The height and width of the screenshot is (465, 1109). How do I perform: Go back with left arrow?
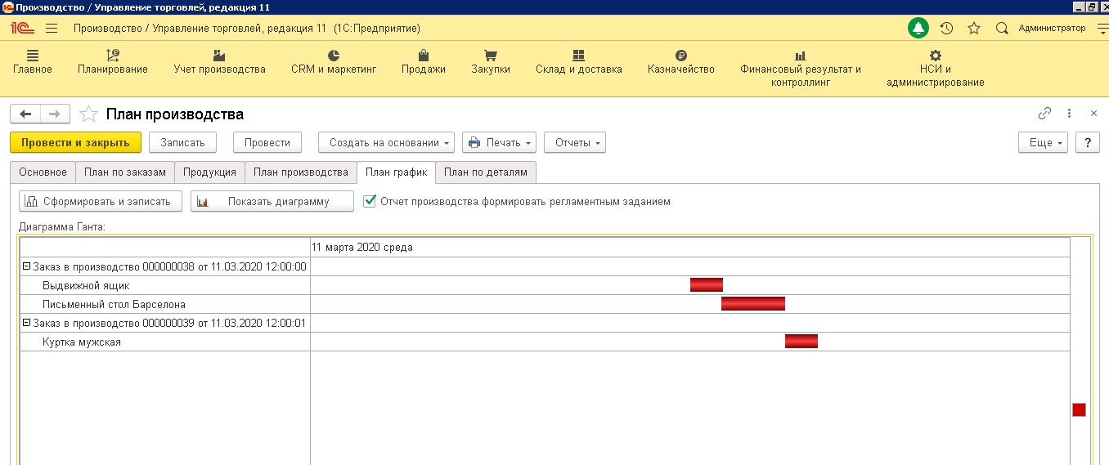25,114
